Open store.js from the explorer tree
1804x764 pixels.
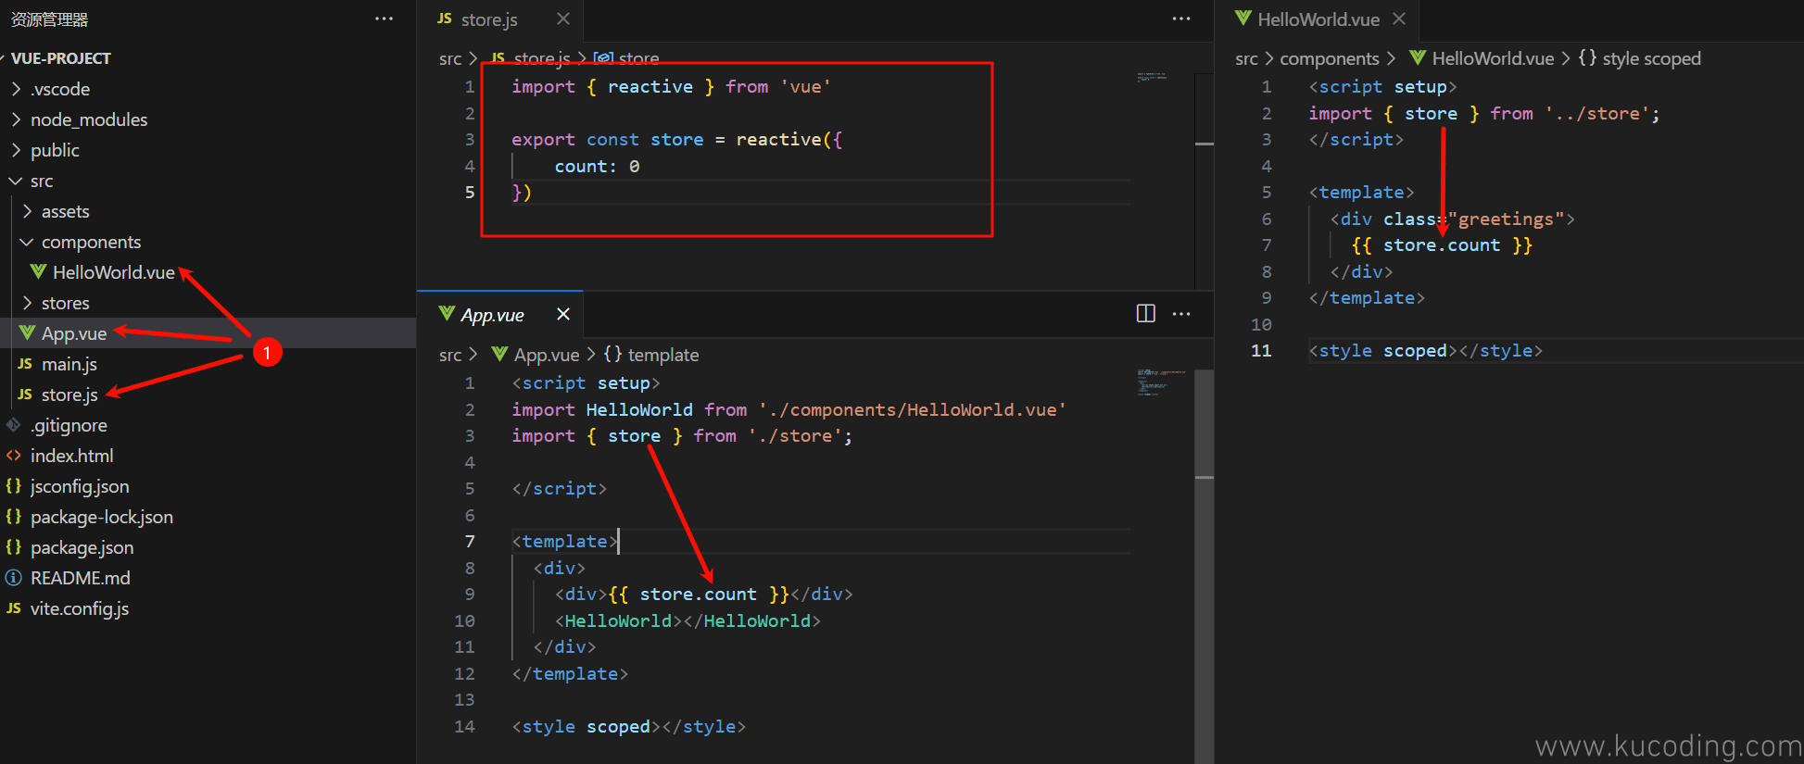69,395
